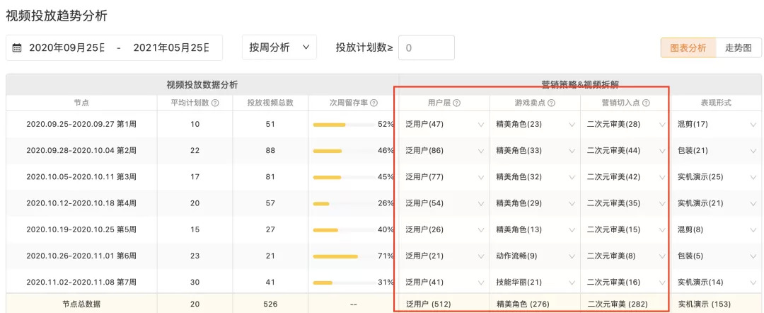764x313 pixels.
Task: Click help icon beside 游戏卖点 header
Action: [551, 103]
